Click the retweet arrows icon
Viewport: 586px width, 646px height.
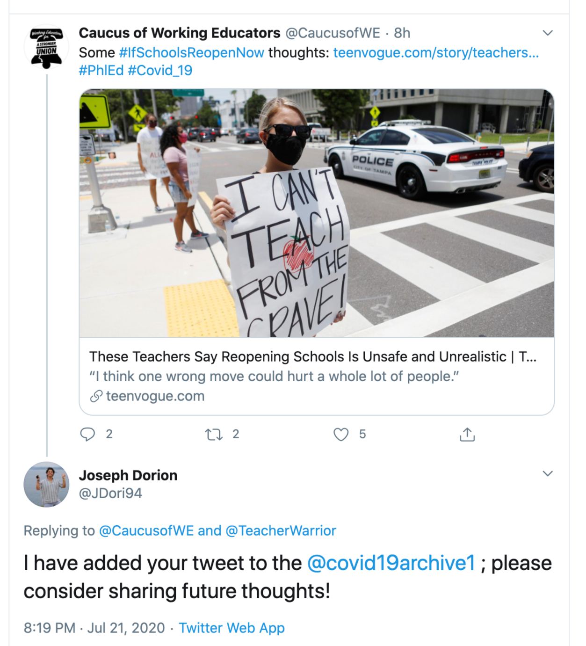pyautogui.click(x=214, y=435)
